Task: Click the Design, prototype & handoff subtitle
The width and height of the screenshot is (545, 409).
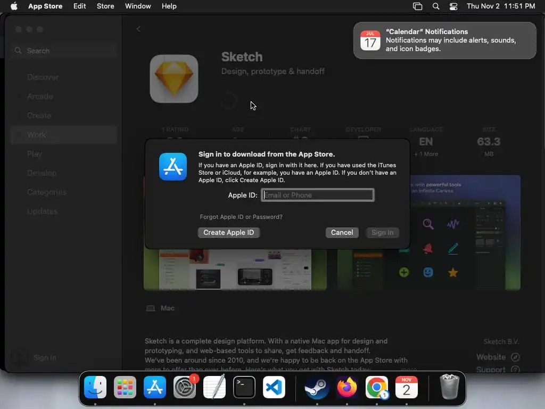Action: (x=273, y=71)
